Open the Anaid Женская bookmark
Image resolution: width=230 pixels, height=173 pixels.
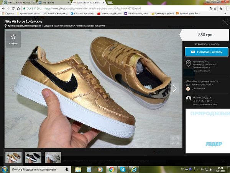(56, 13)
